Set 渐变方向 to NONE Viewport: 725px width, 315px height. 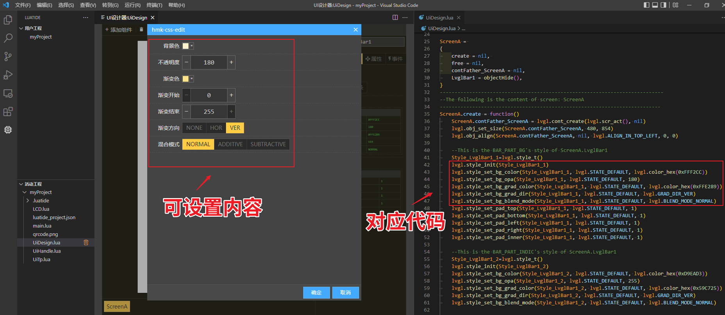(x=194, y=128)
